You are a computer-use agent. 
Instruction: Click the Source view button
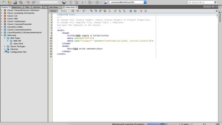pyautogui.click(x=53, y=11)
